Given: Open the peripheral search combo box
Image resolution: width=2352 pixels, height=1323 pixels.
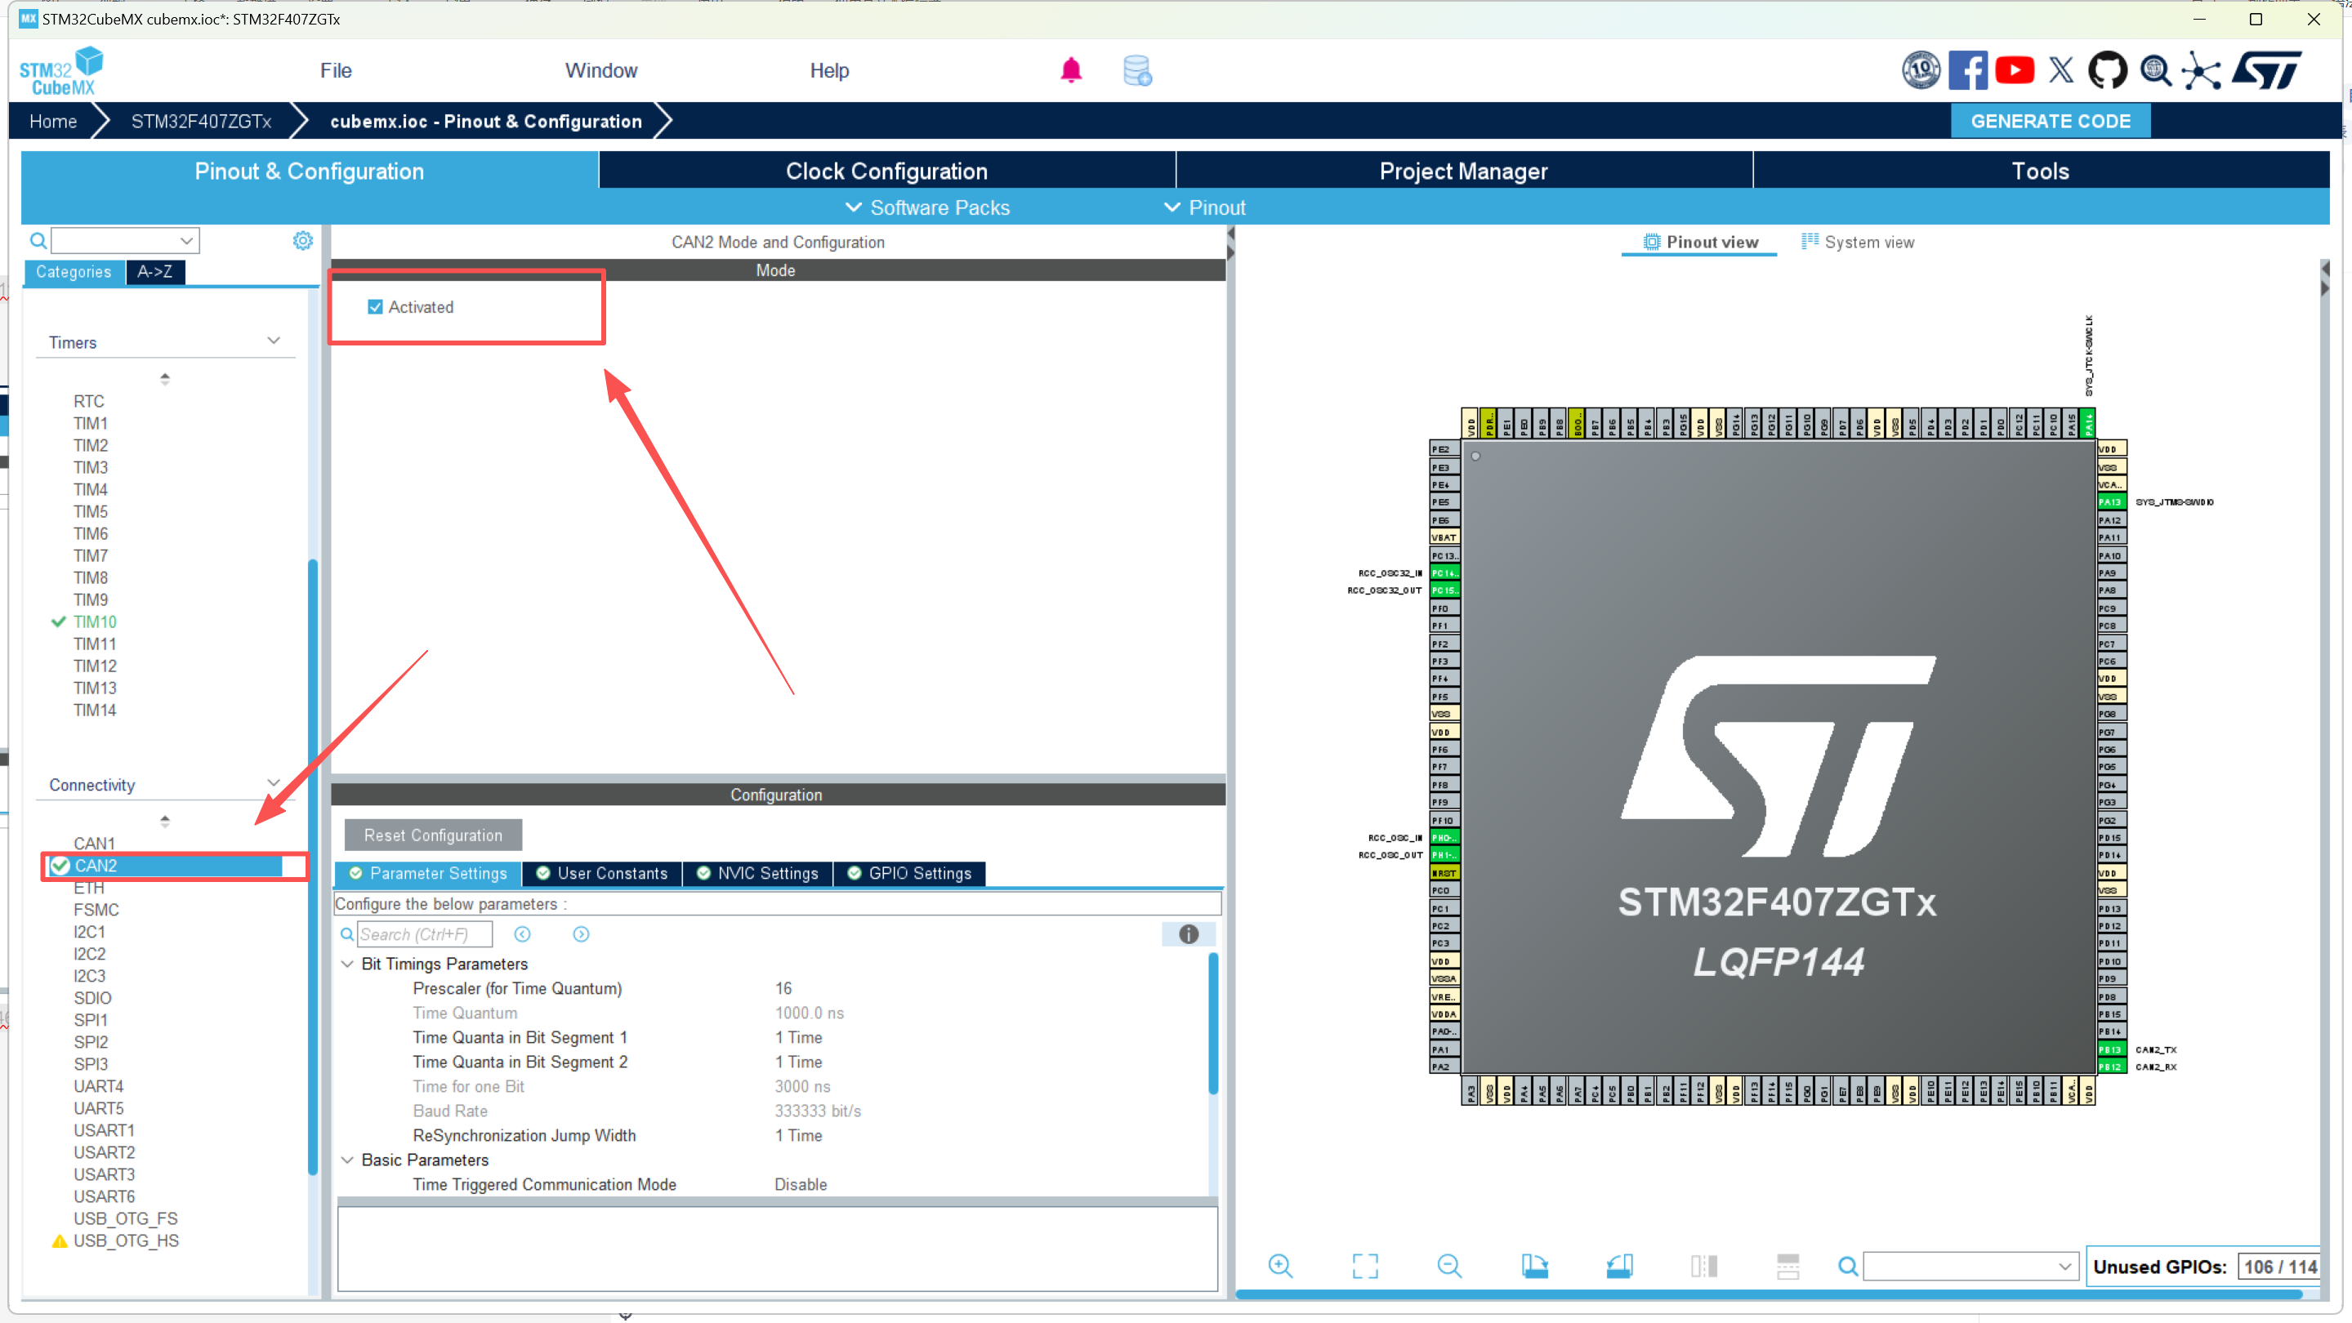Looking at the screenshot, I should [x=125, y=240].
